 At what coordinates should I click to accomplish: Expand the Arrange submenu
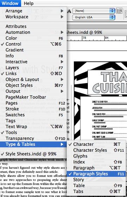click(33, 11)
